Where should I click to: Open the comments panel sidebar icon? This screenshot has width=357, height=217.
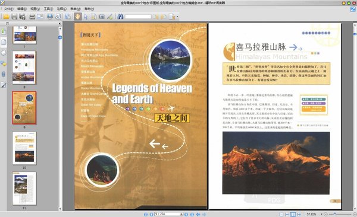coord(4,63)
